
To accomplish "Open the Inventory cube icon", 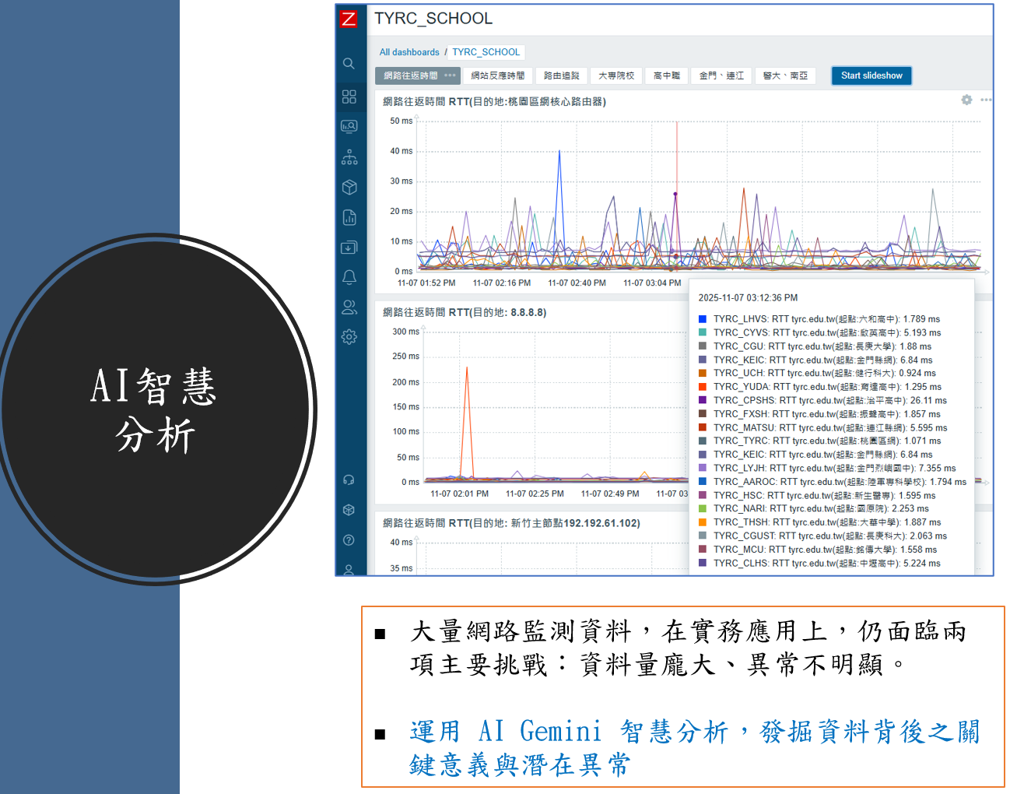I will click(349, 187).
